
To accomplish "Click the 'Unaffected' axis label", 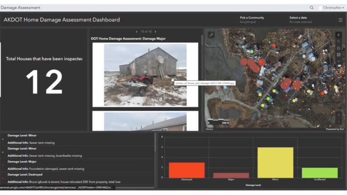I will pos(319,180).
